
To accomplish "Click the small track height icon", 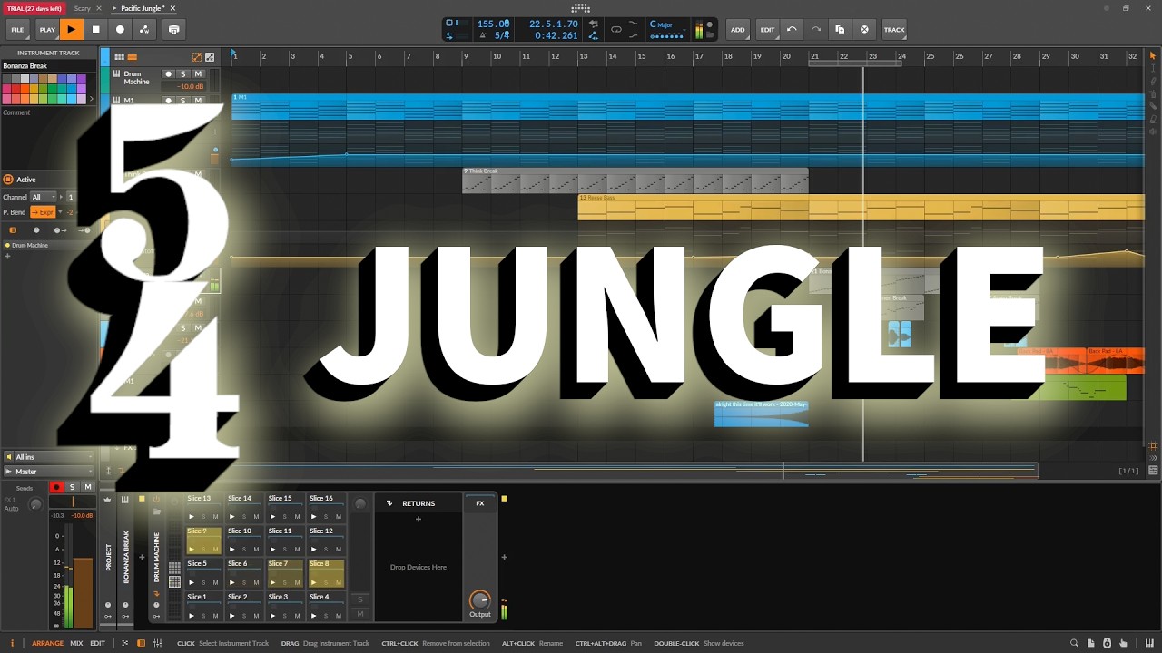I will (118, 57).
